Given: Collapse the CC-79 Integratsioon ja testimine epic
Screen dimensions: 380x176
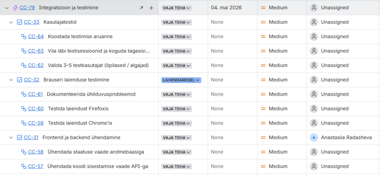Looking at the screenshot, I should tap(7, 8).
